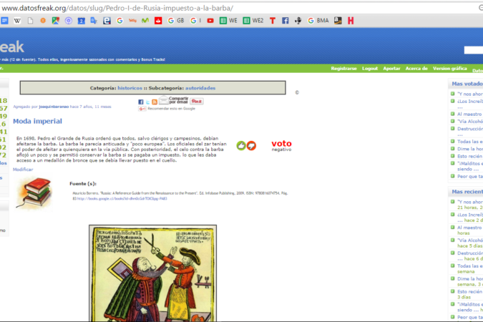Screen dimensions: 483x322
Task: Open the YouTube bookmark
Action: [x=210, y=21]
